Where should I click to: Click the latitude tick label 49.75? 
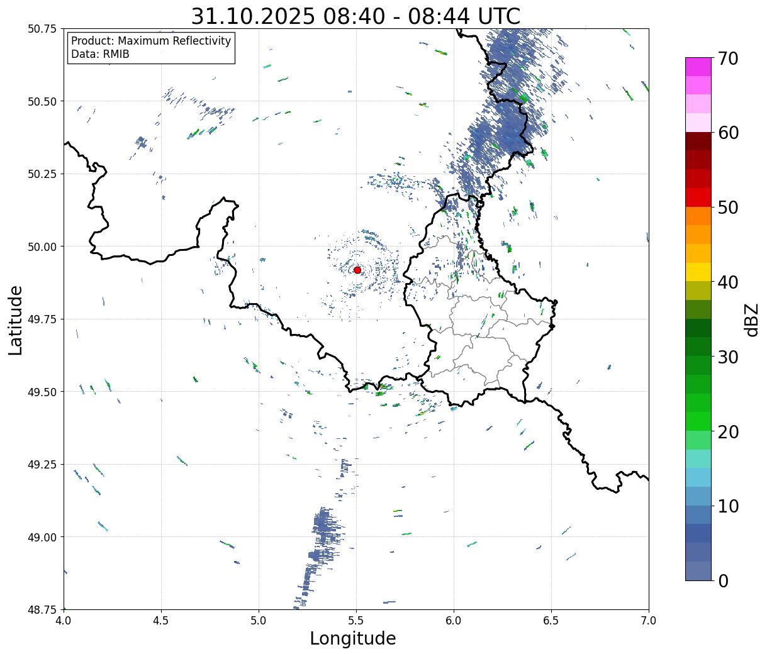[42, 319]
